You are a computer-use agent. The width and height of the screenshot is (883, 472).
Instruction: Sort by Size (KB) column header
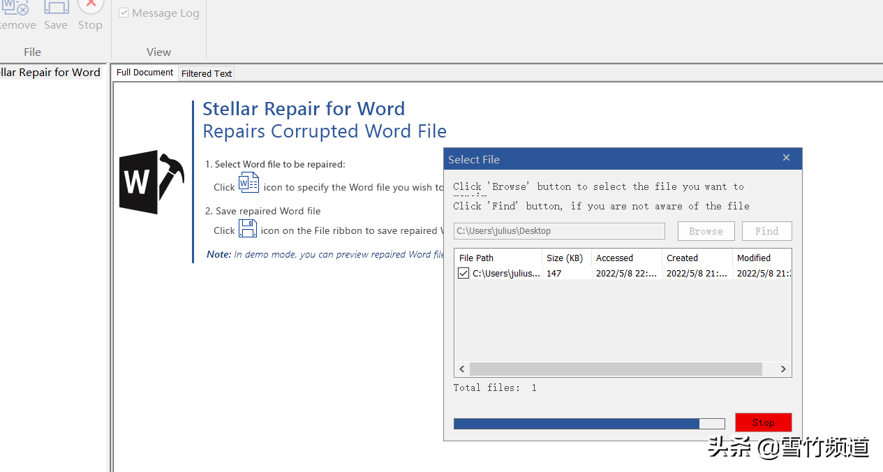pyautogui.click(x=565, y=258)
